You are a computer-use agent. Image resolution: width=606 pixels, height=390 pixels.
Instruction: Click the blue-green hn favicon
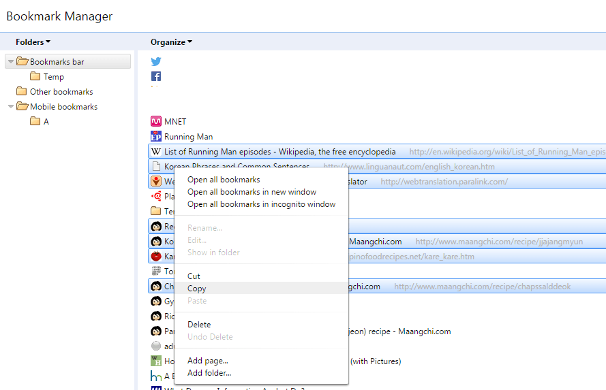click(x=156, y=376)
